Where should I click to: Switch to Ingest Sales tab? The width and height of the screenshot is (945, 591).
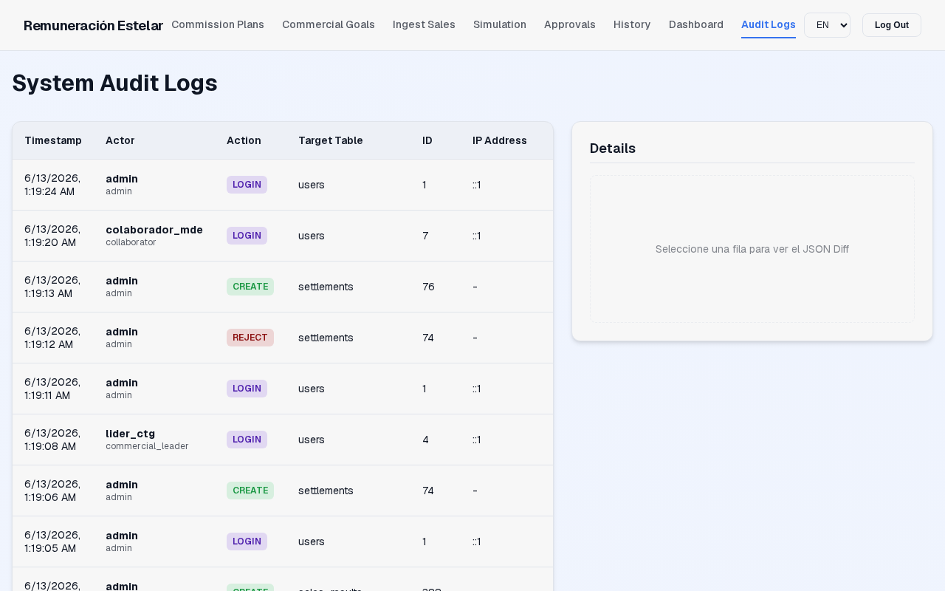(x=424, y=24)
